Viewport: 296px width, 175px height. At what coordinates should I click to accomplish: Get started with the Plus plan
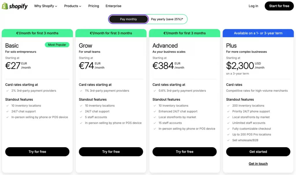pyautogui.click(x=258, y=152)
